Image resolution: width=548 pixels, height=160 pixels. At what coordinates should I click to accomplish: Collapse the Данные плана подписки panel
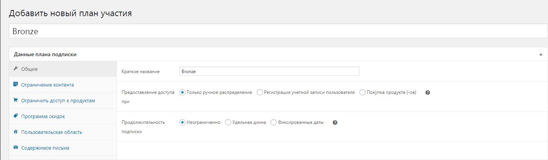[x=541, y=55]
